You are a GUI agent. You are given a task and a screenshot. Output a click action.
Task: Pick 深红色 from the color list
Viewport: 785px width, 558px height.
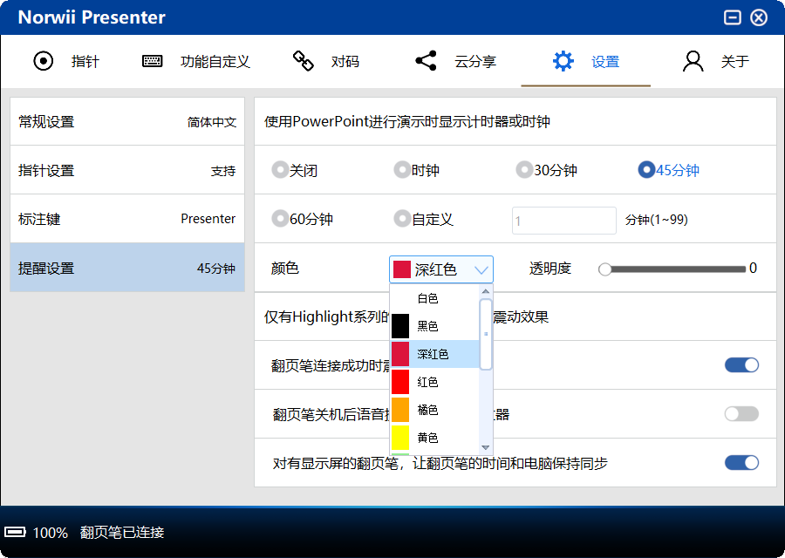pos(434,354)
